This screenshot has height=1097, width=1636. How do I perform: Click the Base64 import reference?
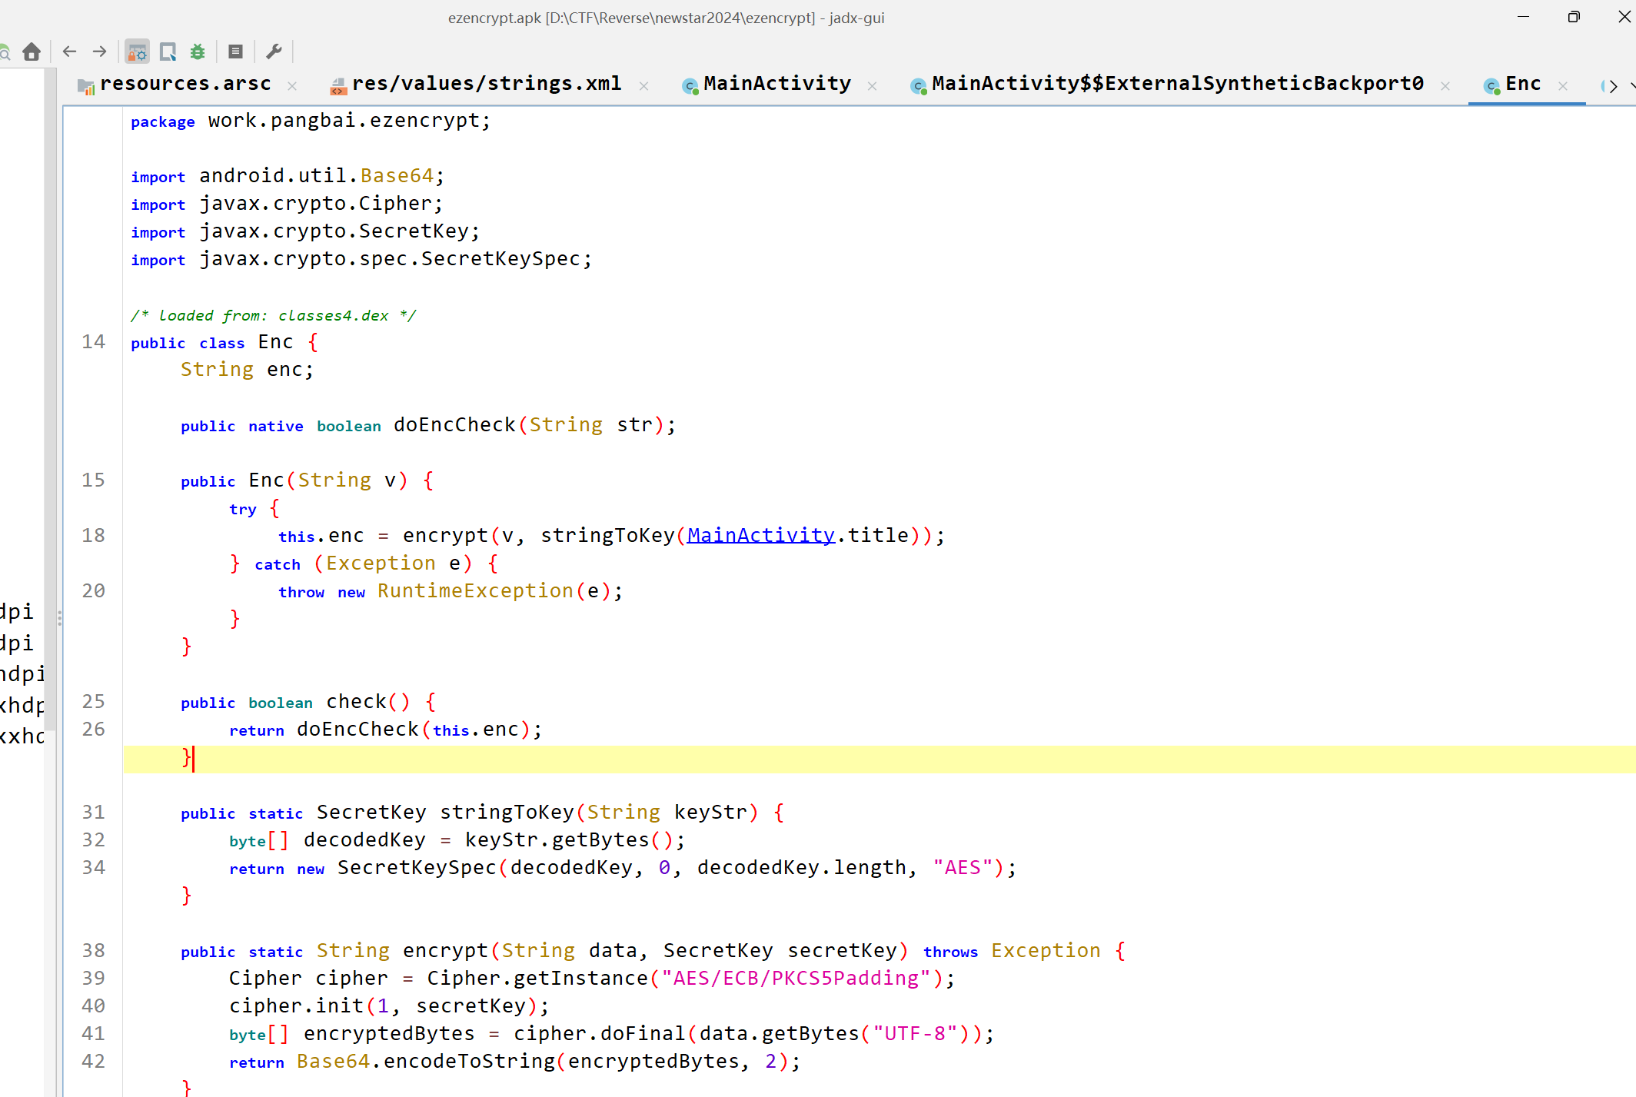(397, 175)
